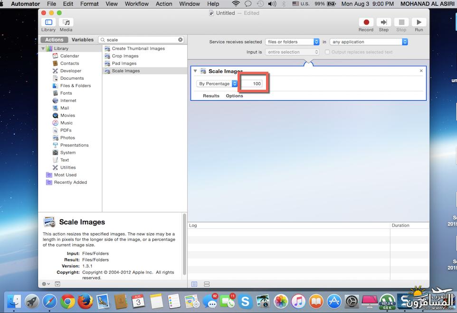Image resolution: width=457 pixels, height=313 pixels.
Task: Open Skype from the Dock
Action: pos(246,301)
